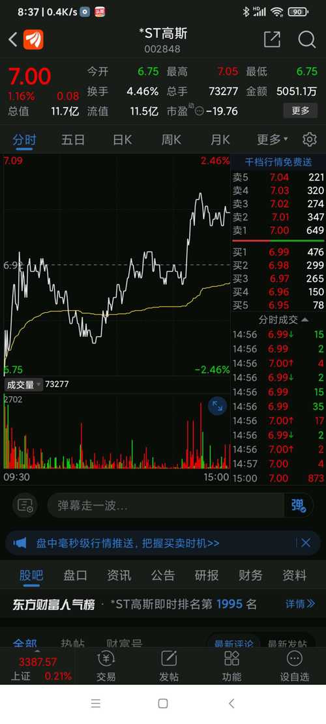
Task: Open 详情 link for popularity ranking
Action: (300, 603)
